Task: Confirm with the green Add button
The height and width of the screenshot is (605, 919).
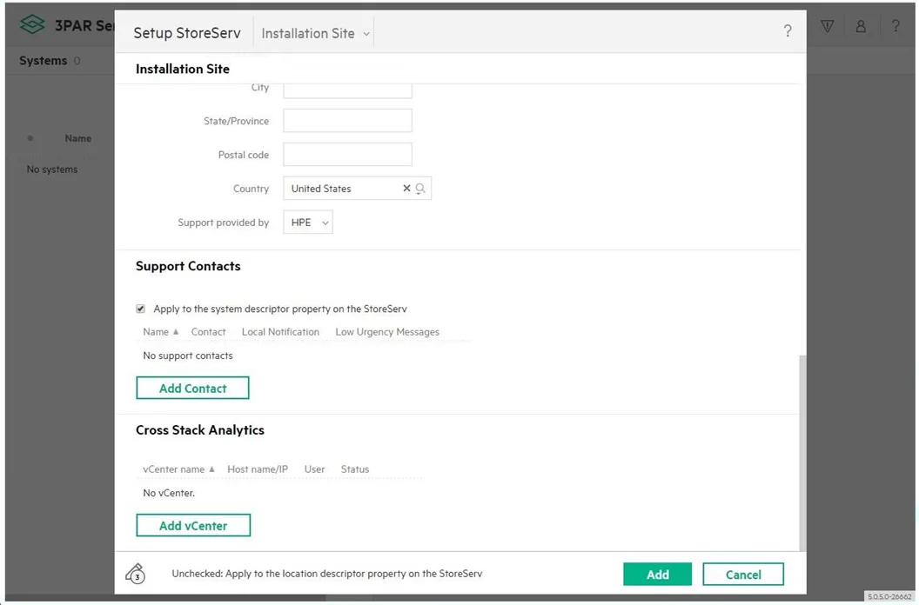Action: (657, 575)
